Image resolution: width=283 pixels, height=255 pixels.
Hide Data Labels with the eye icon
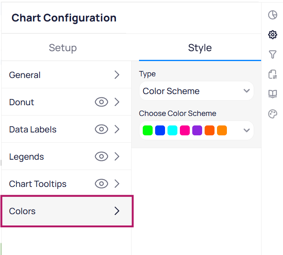(x=101, y=130)
